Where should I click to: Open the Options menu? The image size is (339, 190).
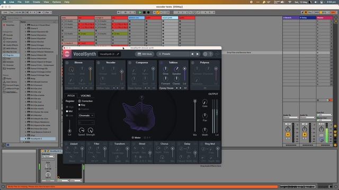57,2
